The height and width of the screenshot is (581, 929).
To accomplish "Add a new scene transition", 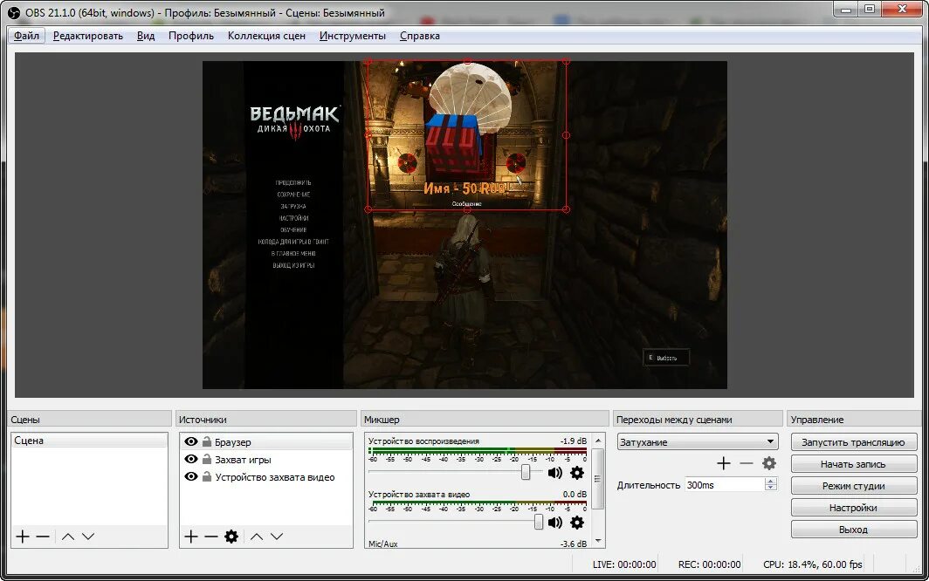I will (724, 463).
